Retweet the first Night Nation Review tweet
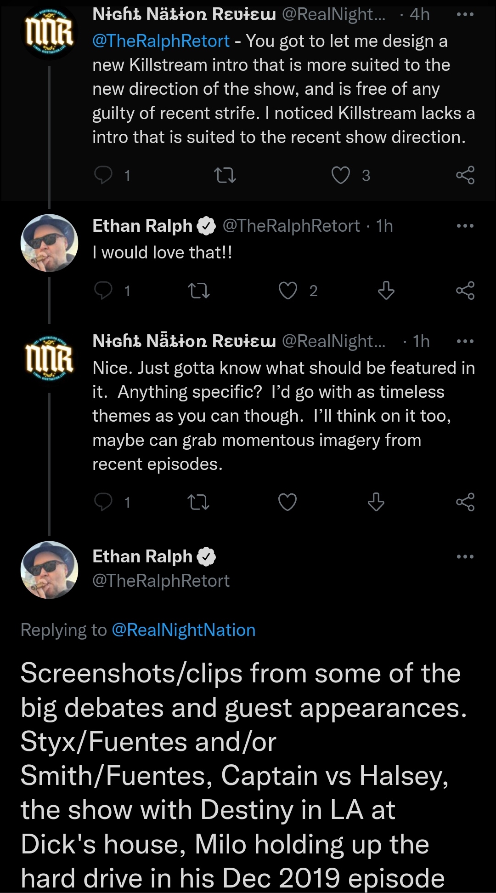The width and height of the screenshot is (496, 893). coord(225,175)
